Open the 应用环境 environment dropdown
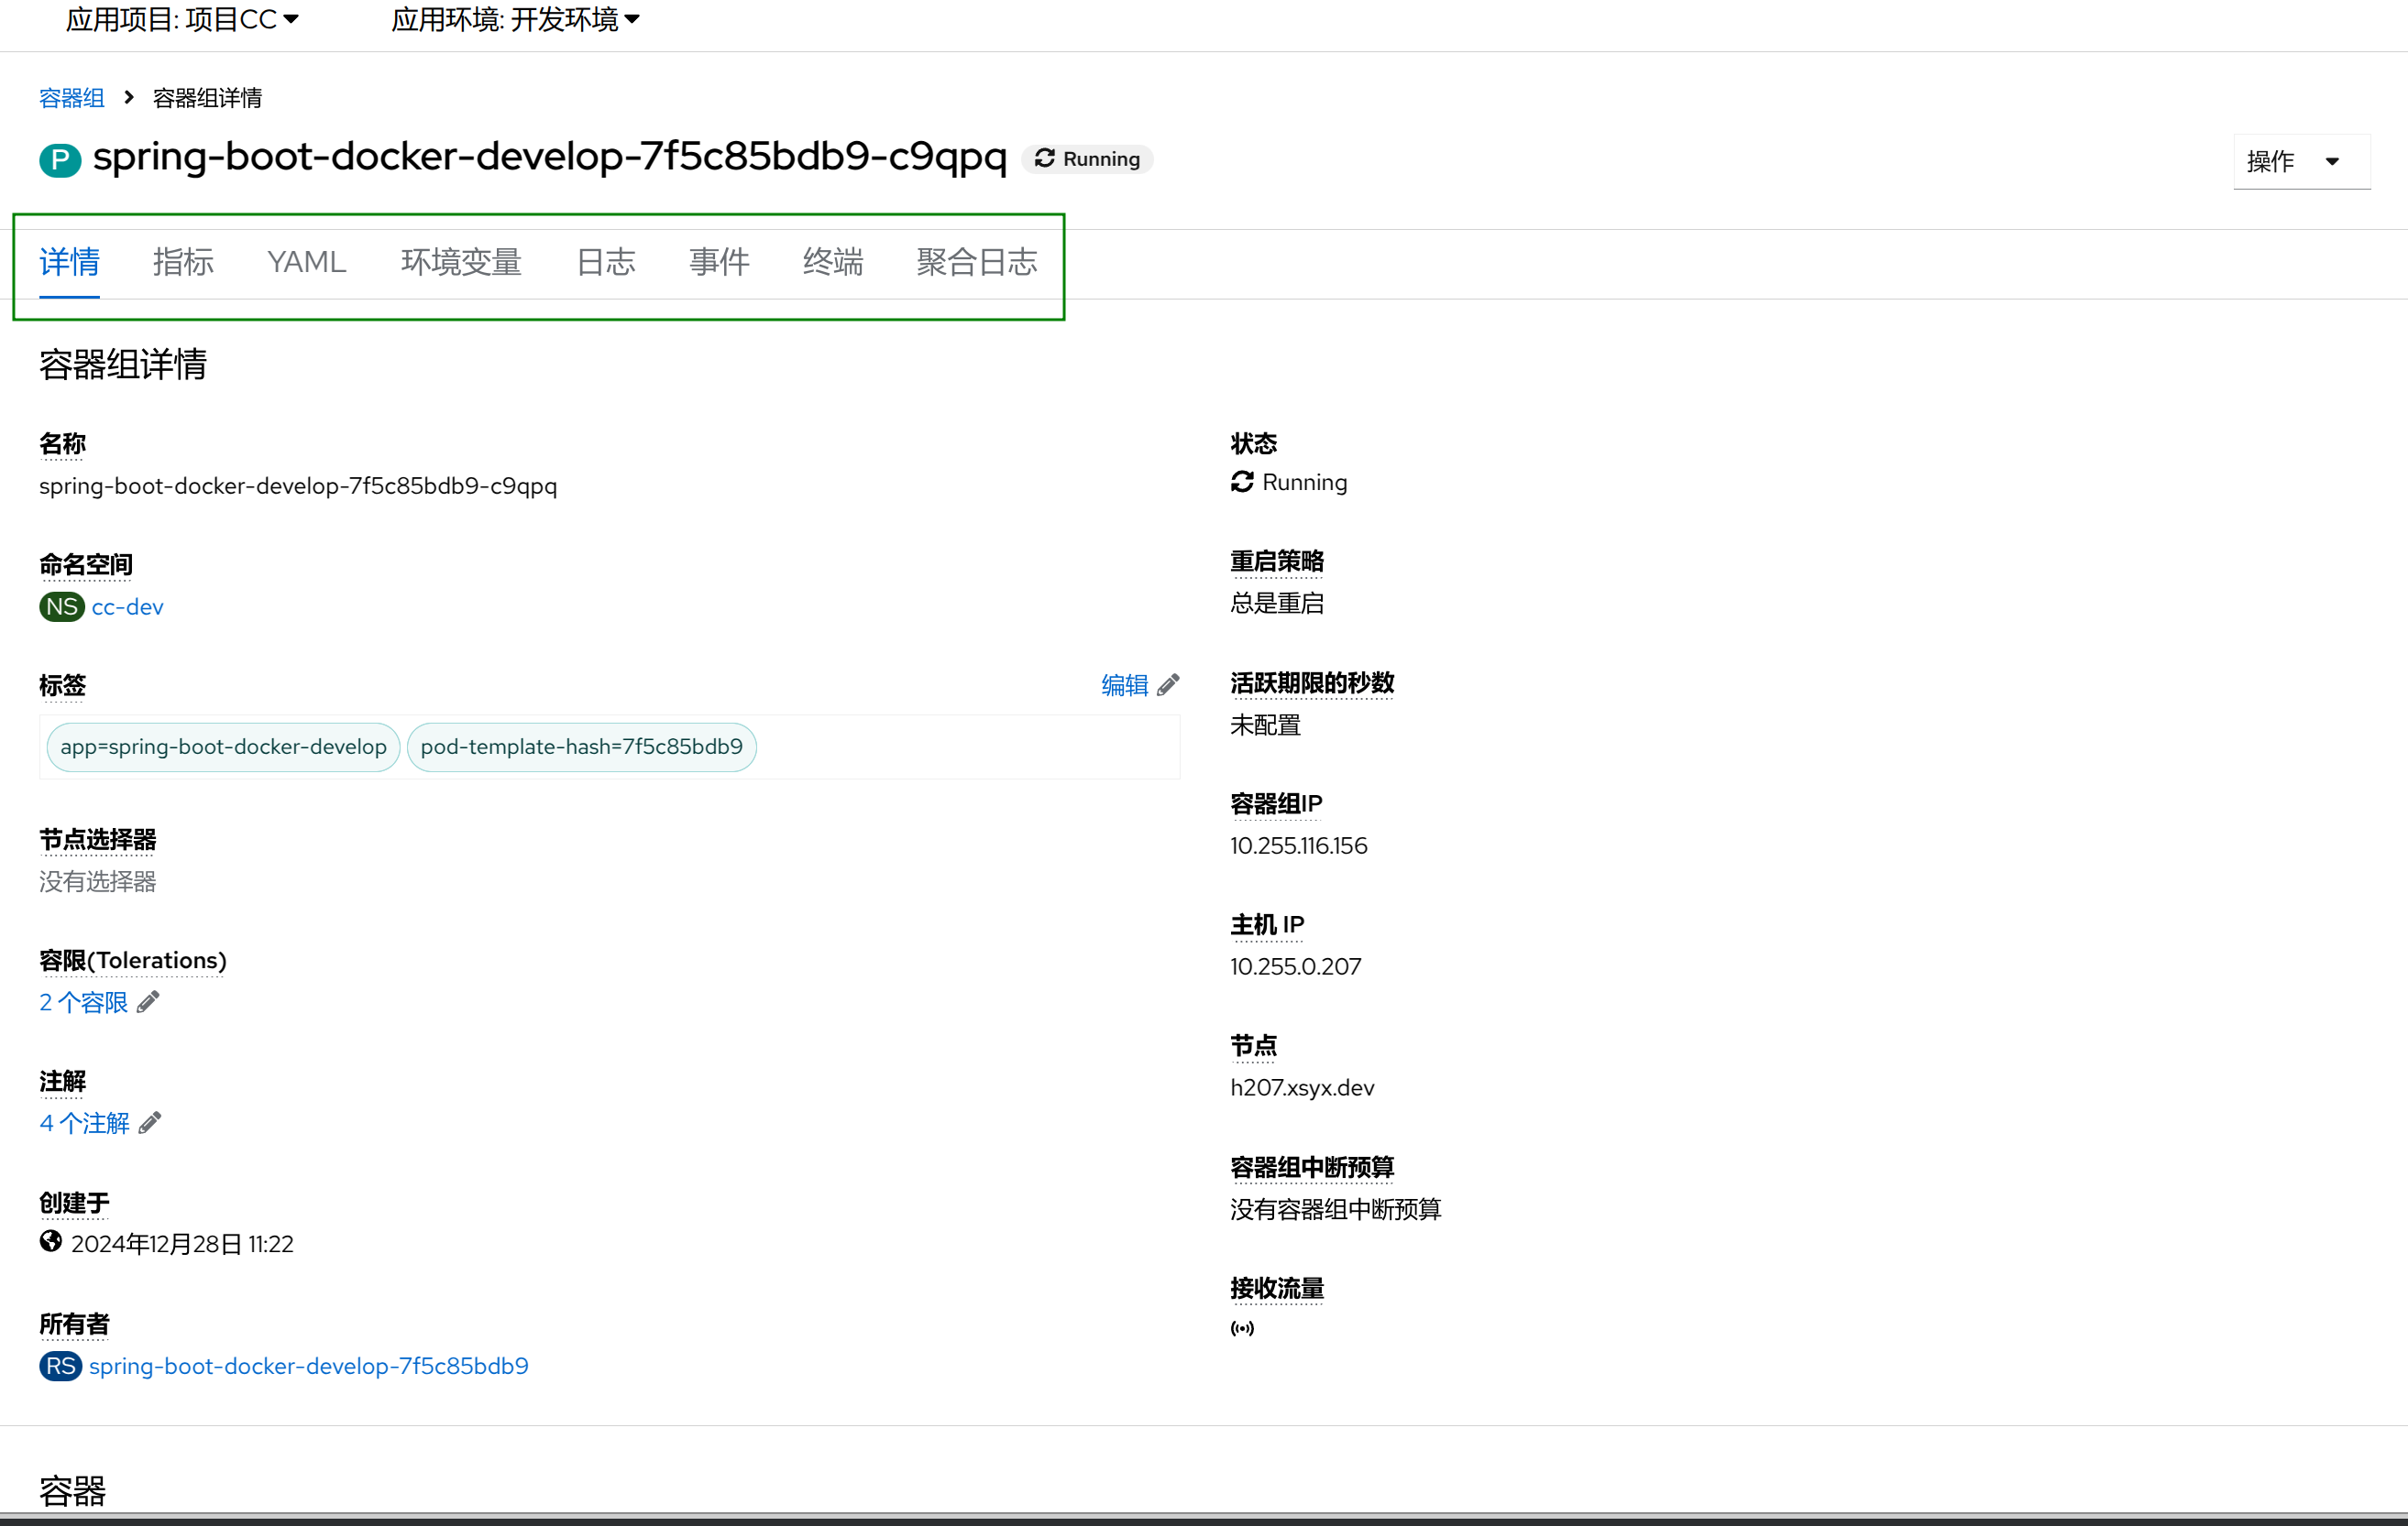The image size is (2408, 1526). click(515, 19)
